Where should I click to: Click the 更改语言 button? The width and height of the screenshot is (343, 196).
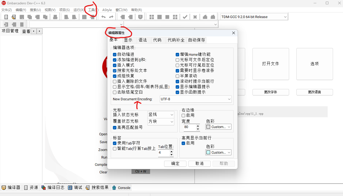315,92
